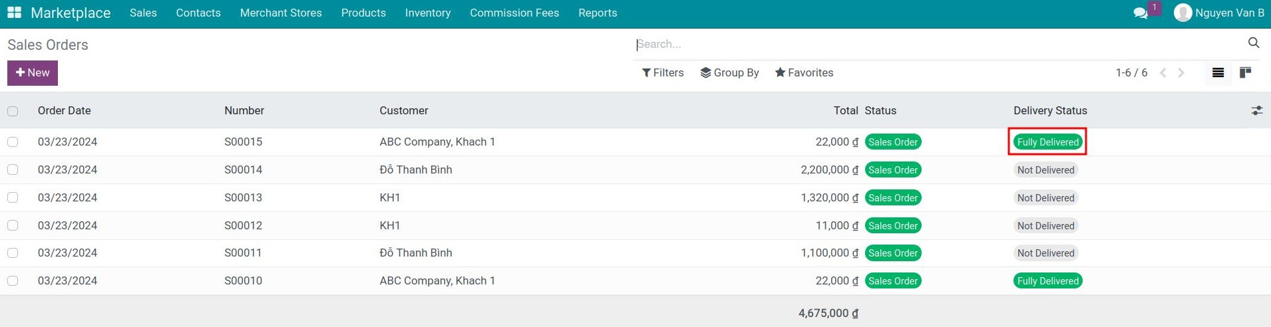This screenshot has width=1271, height=327.
Task: Switch to list view
Action: coord(1218,72)
